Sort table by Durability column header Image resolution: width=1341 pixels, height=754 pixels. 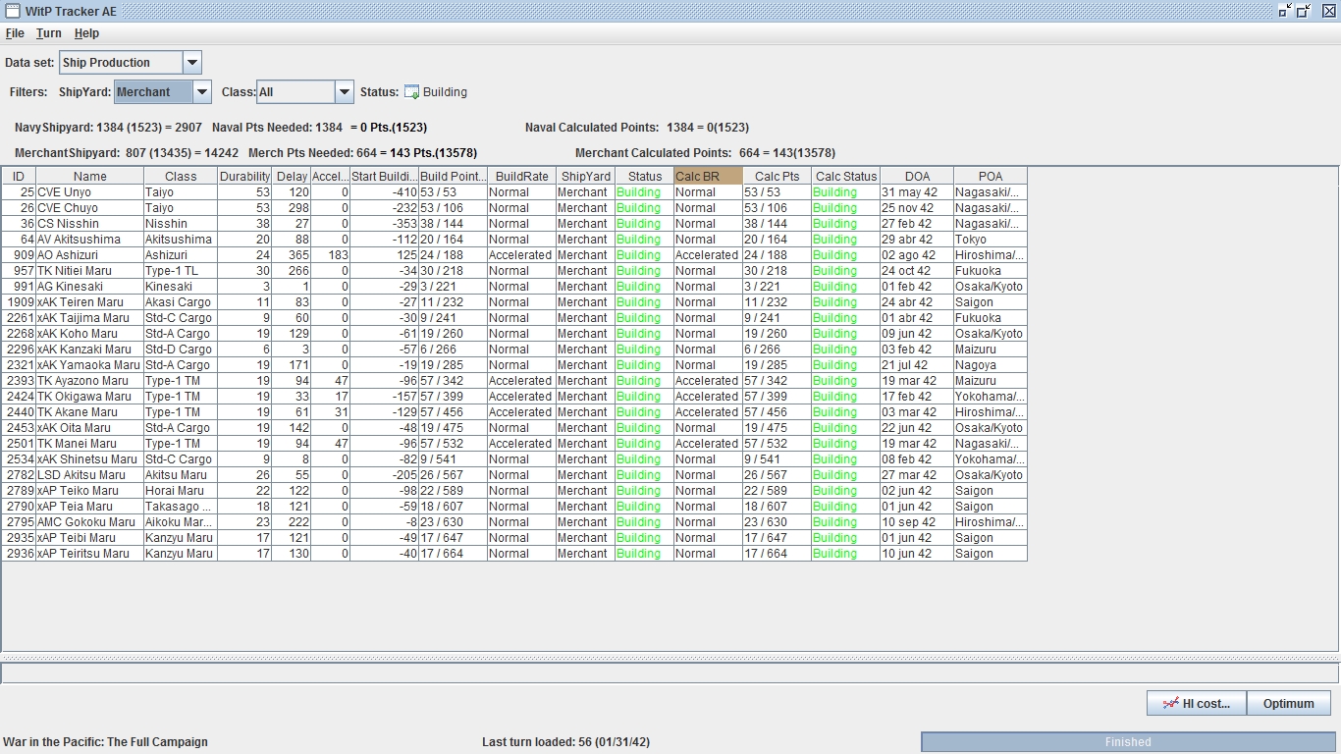click(x=244, y=177)
